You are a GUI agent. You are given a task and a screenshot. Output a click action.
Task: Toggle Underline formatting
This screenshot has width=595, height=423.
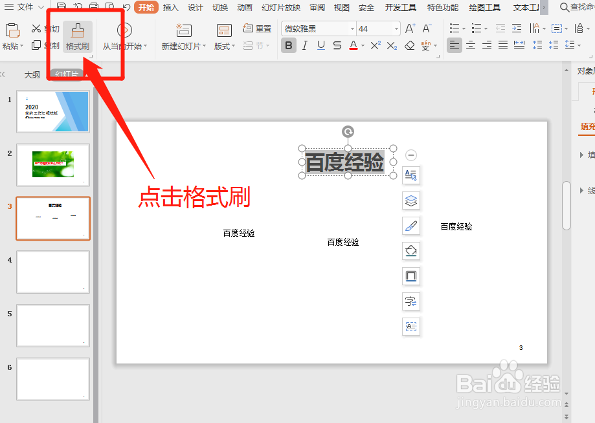[321, 45]
